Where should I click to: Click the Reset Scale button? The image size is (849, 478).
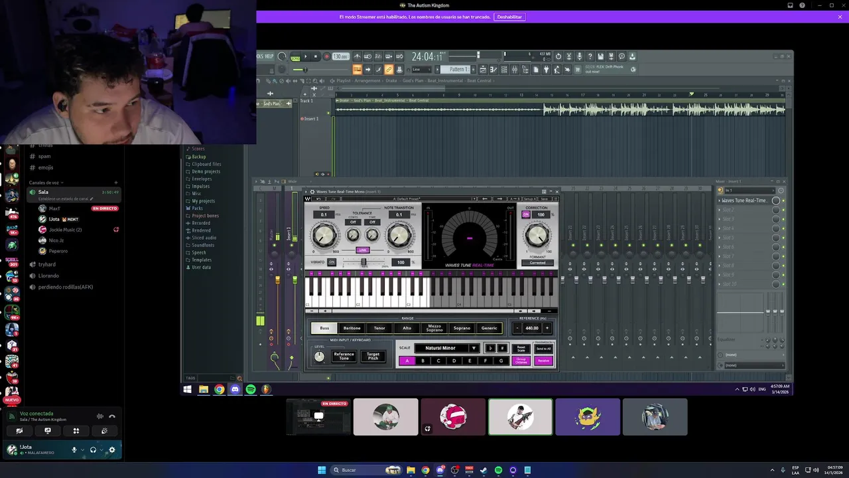[521, 349]
